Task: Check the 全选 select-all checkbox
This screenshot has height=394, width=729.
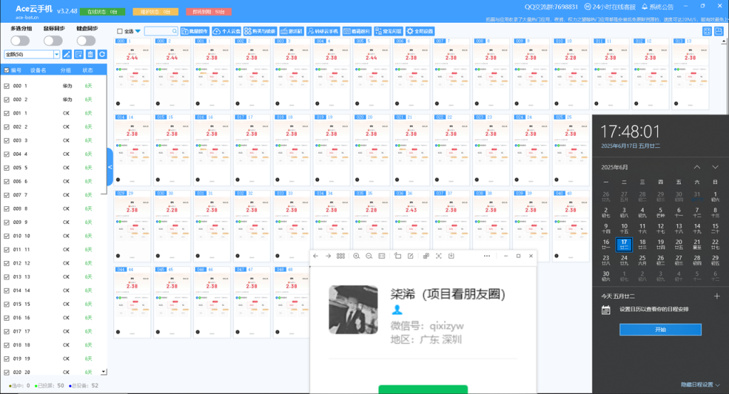Action: coord(120,31)
